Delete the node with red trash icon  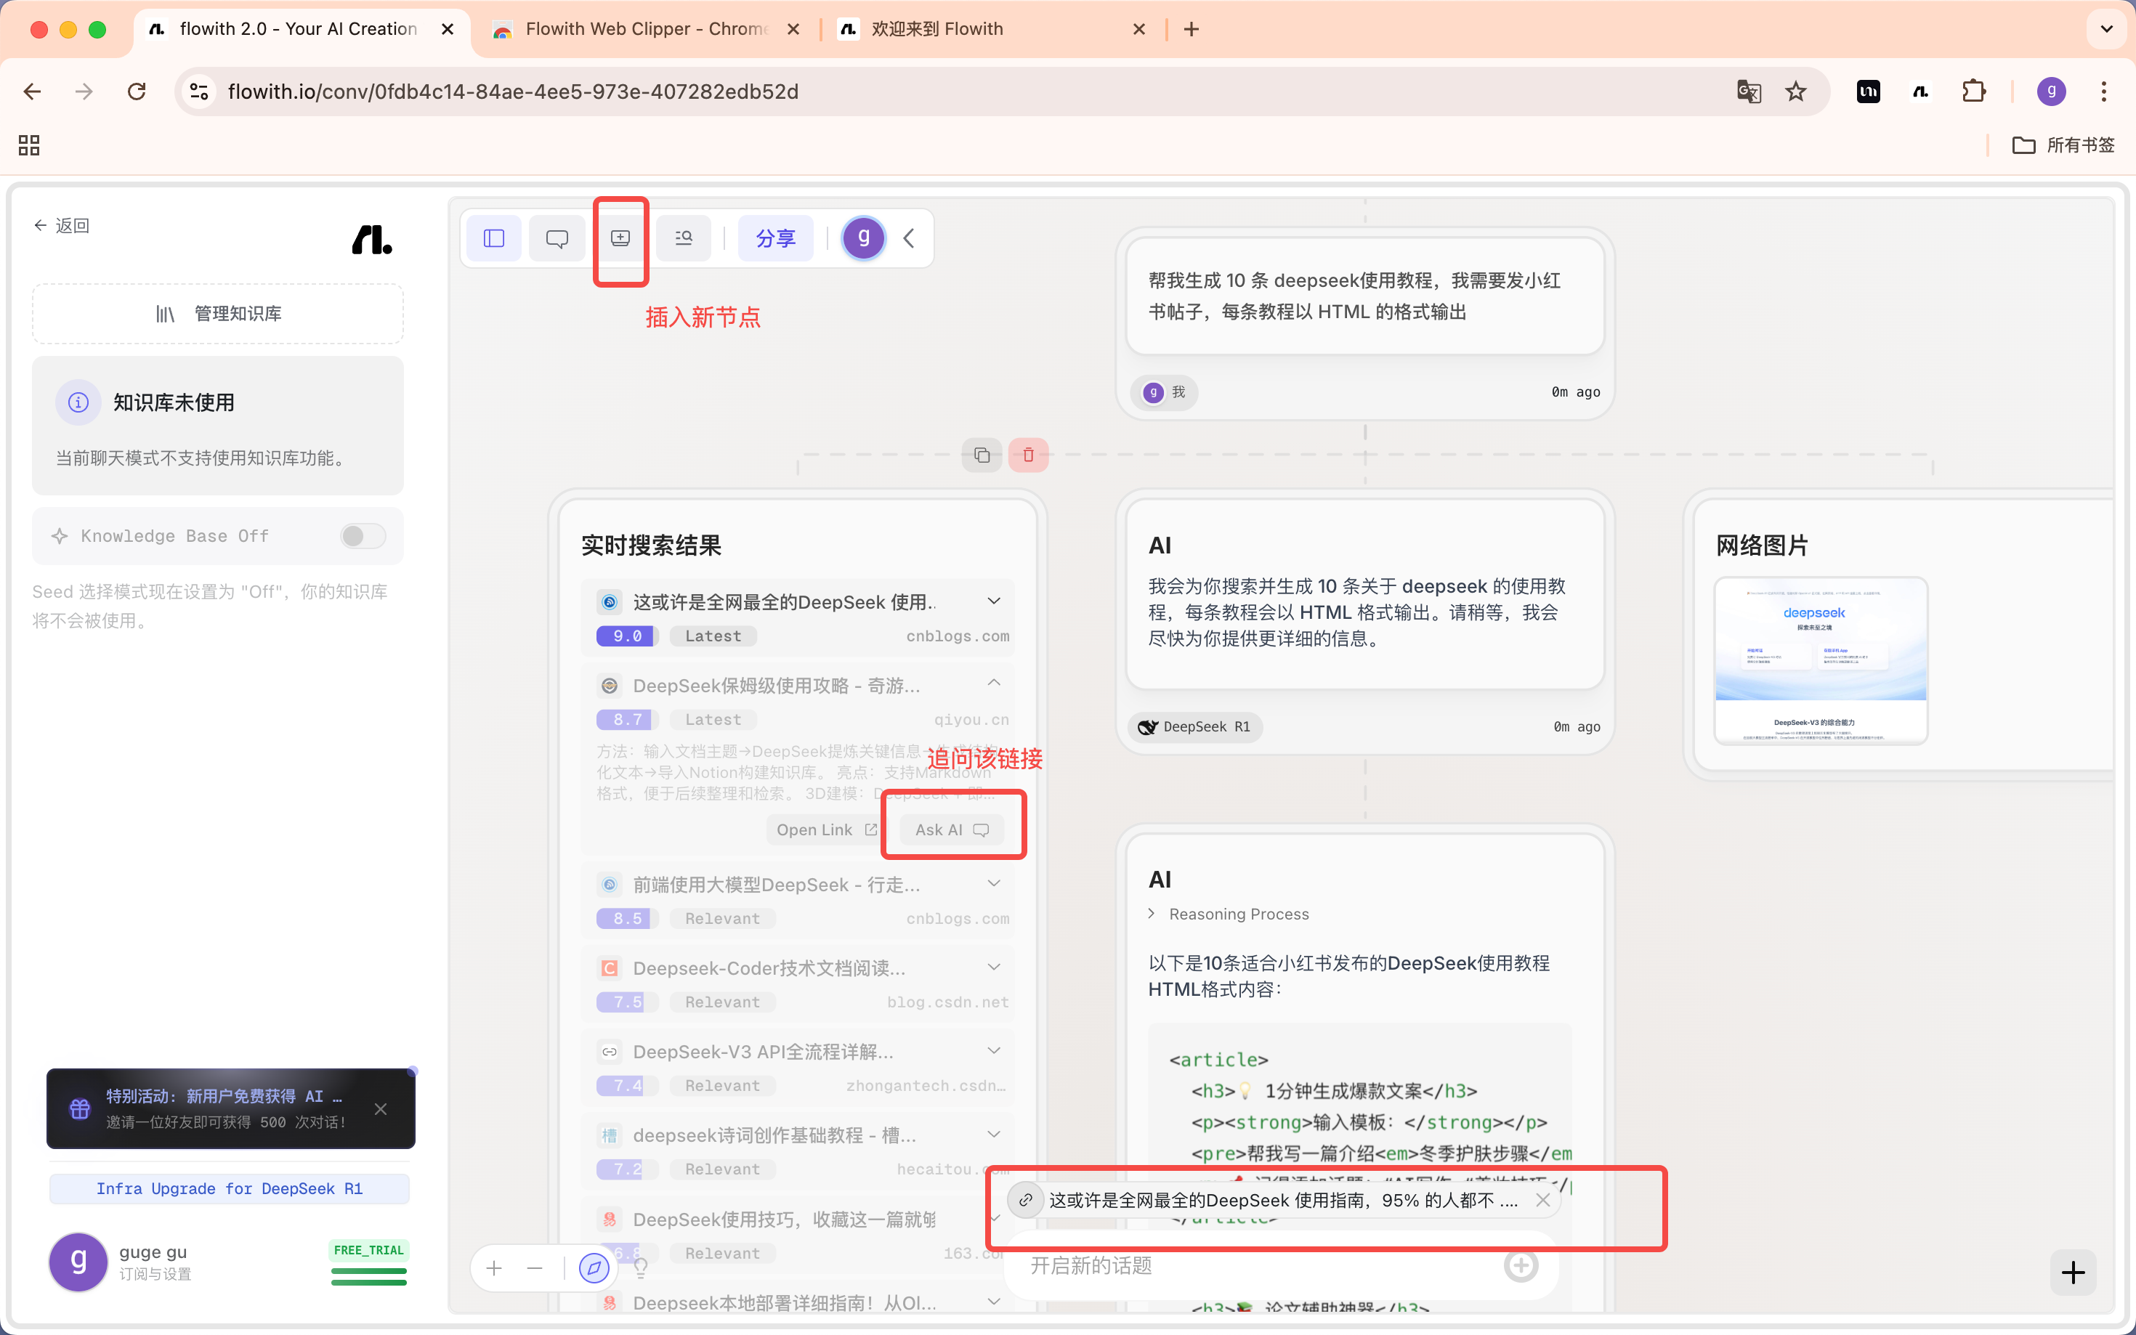pos(1029,455)
